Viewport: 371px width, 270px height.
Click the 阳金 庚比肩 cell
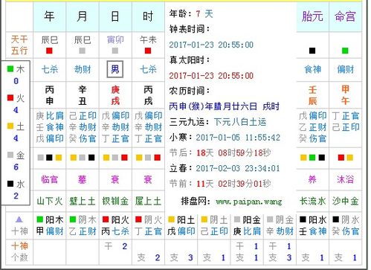[247, 225]
